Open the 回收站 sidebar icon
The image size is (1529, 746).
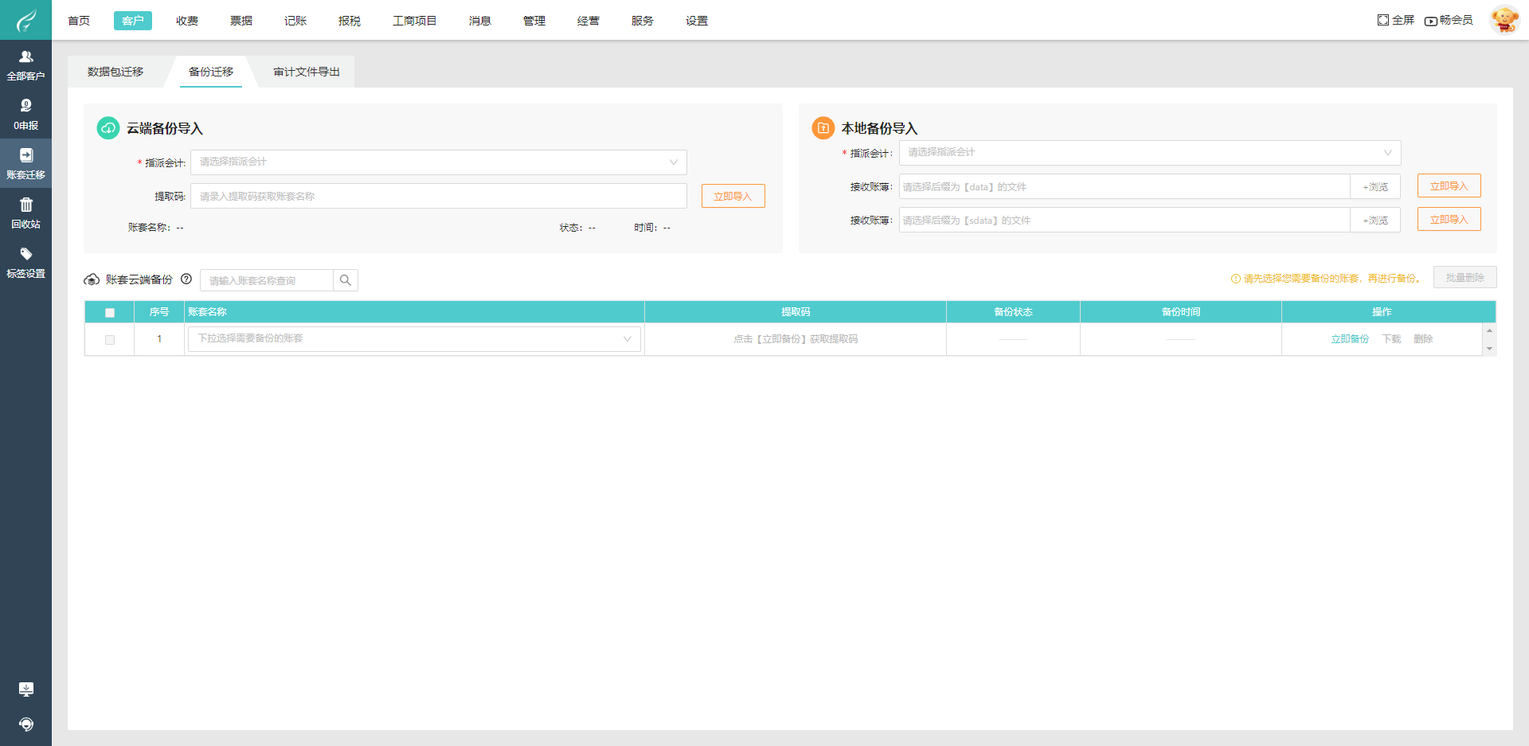coord(25,213)
